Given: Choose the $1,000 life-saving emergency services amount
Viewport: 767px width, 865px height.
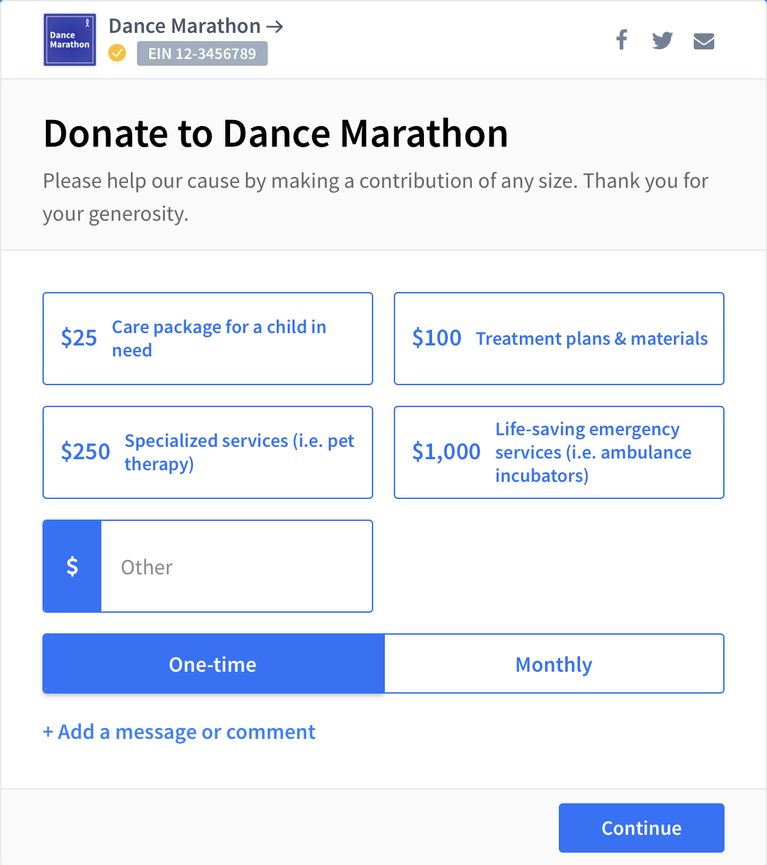Looking at the screenshot, I should (559, 452).
